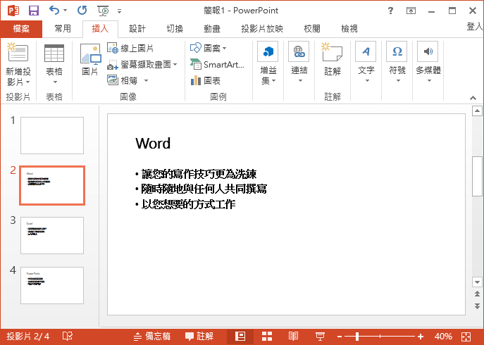Adjust the zoom slider handle

pos(357,337)
